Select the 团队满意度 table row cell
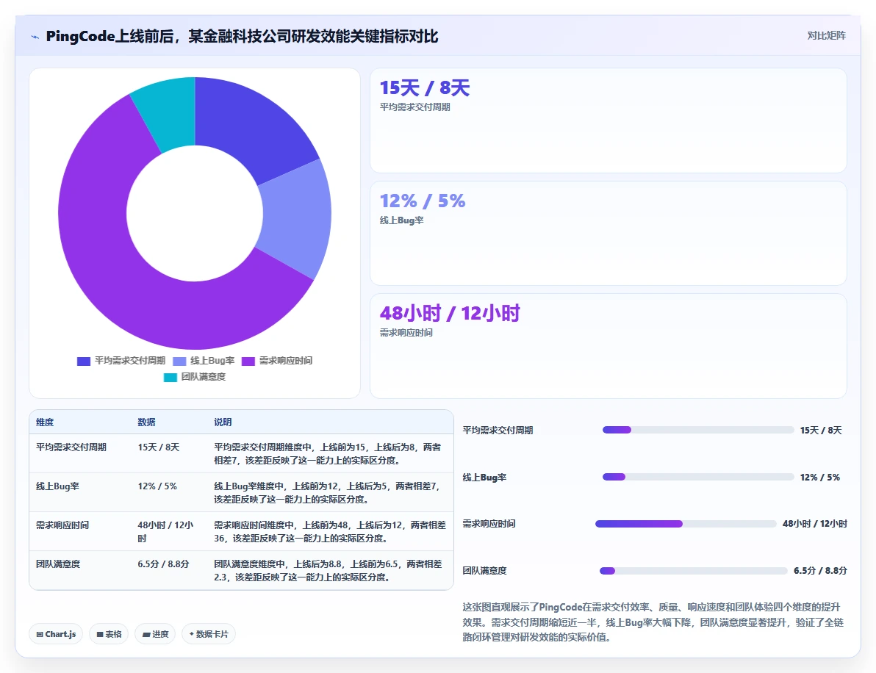876x673 pixels. coord(58,564)
